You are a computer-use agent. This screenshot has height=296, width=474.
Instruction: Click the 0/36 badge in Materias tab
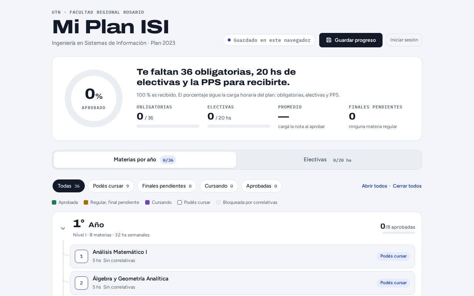(x=168, y=160)
